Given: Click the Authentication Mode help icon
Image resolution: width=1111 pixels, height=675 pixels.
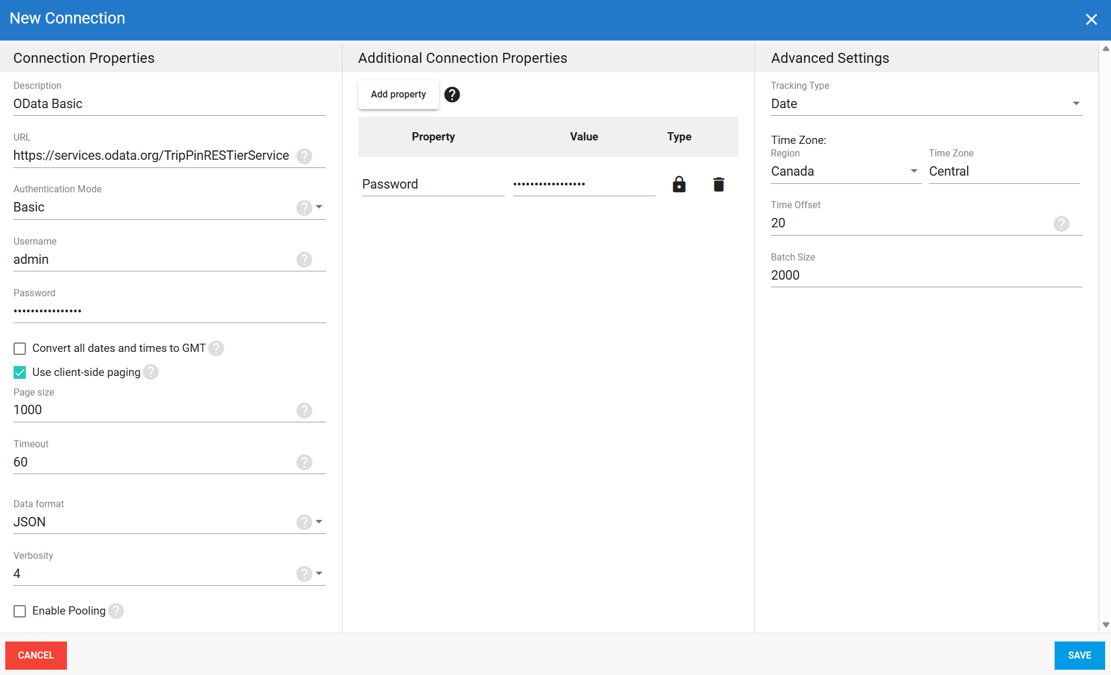Looking at the screenshot, I should tap(304, 208).
